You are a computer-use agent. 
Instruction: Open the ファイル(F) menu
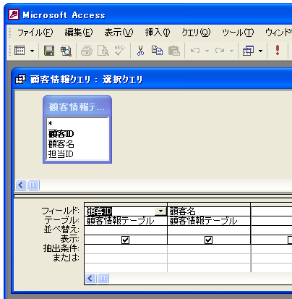point(35,33)
